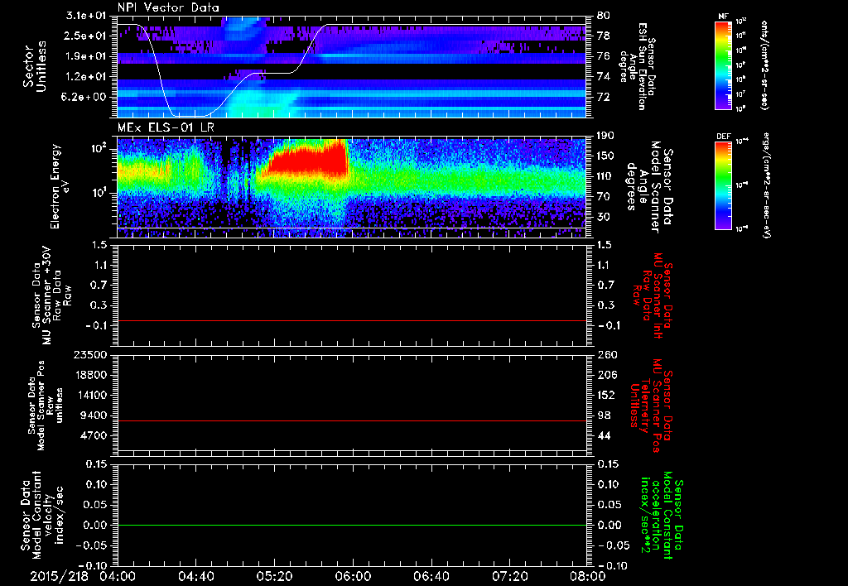This screenshot has width=848, height=586.
Task: Click the red high-energy electron burst region
Action: pyautogui.click(x=306, y=160)
